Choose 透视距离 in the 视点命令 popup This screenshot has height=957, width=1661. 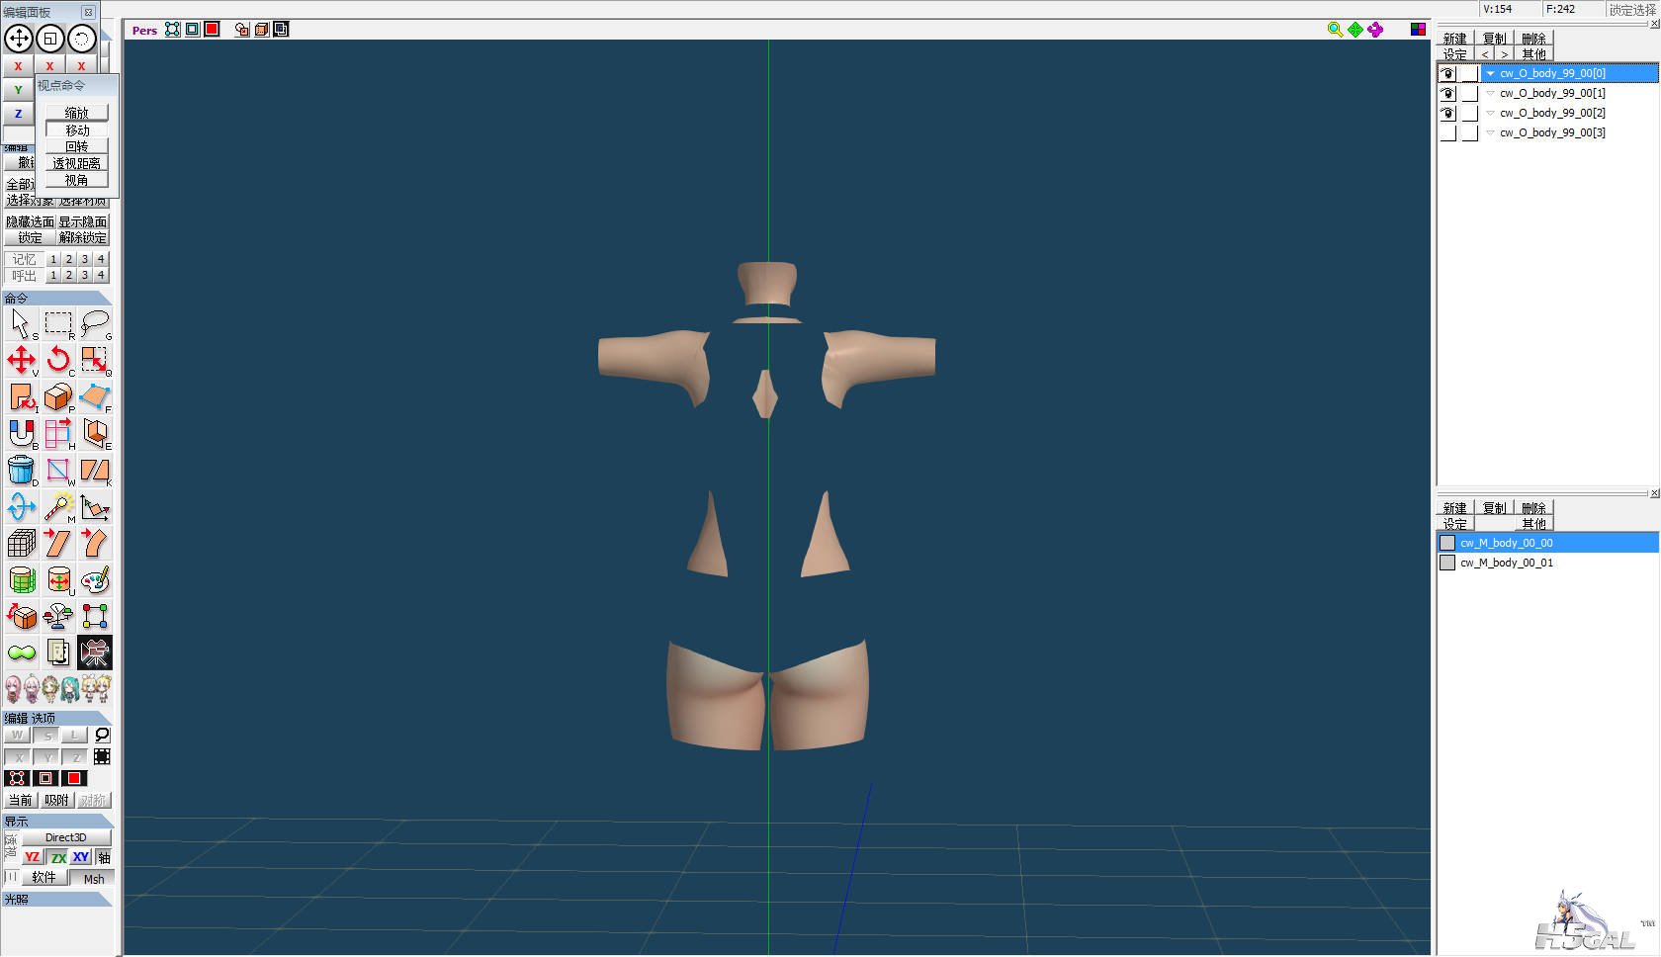pos(77,163)
